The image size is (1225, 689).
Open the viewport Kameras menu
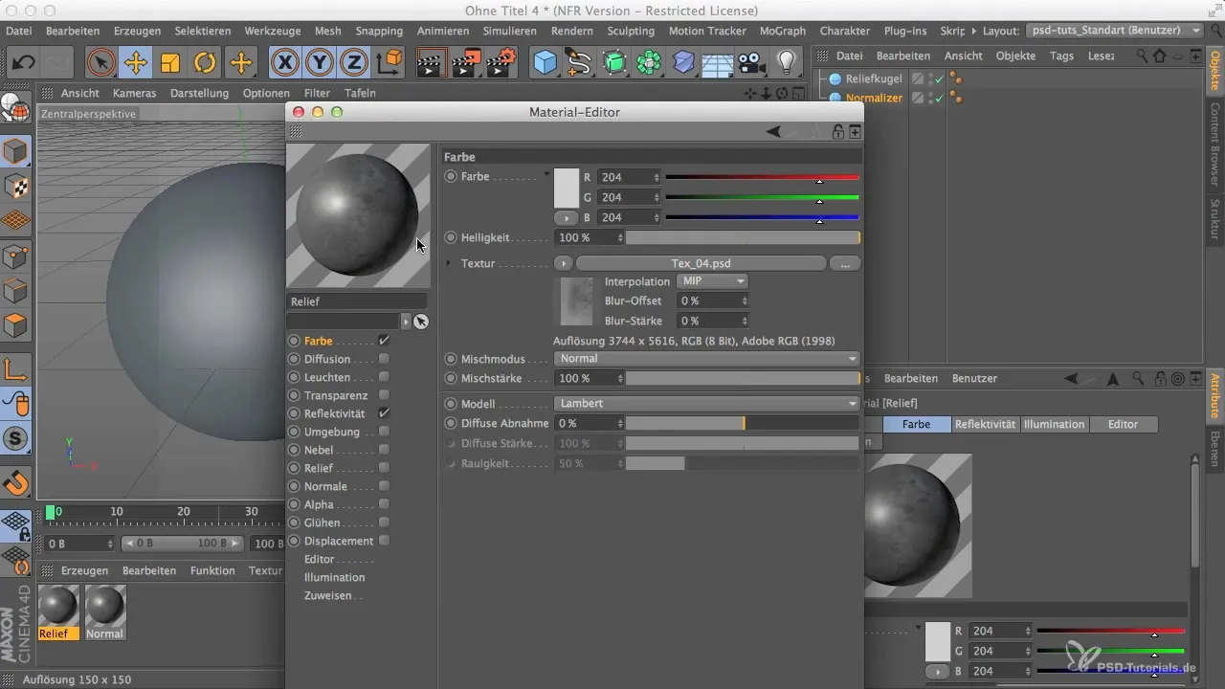pyautogui.click(x=134, y=93)
